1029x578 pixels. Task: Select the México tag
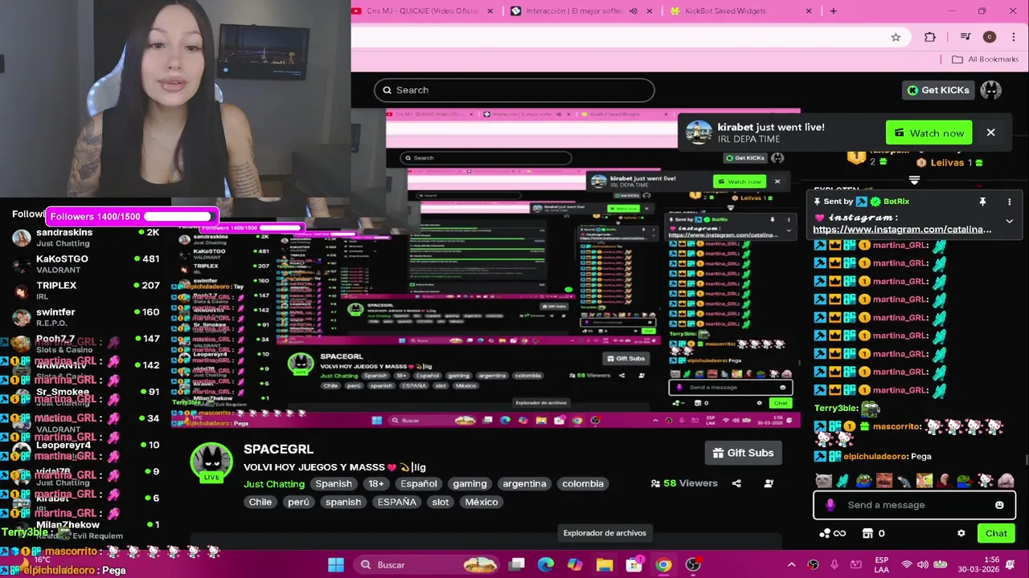point(482,502)
